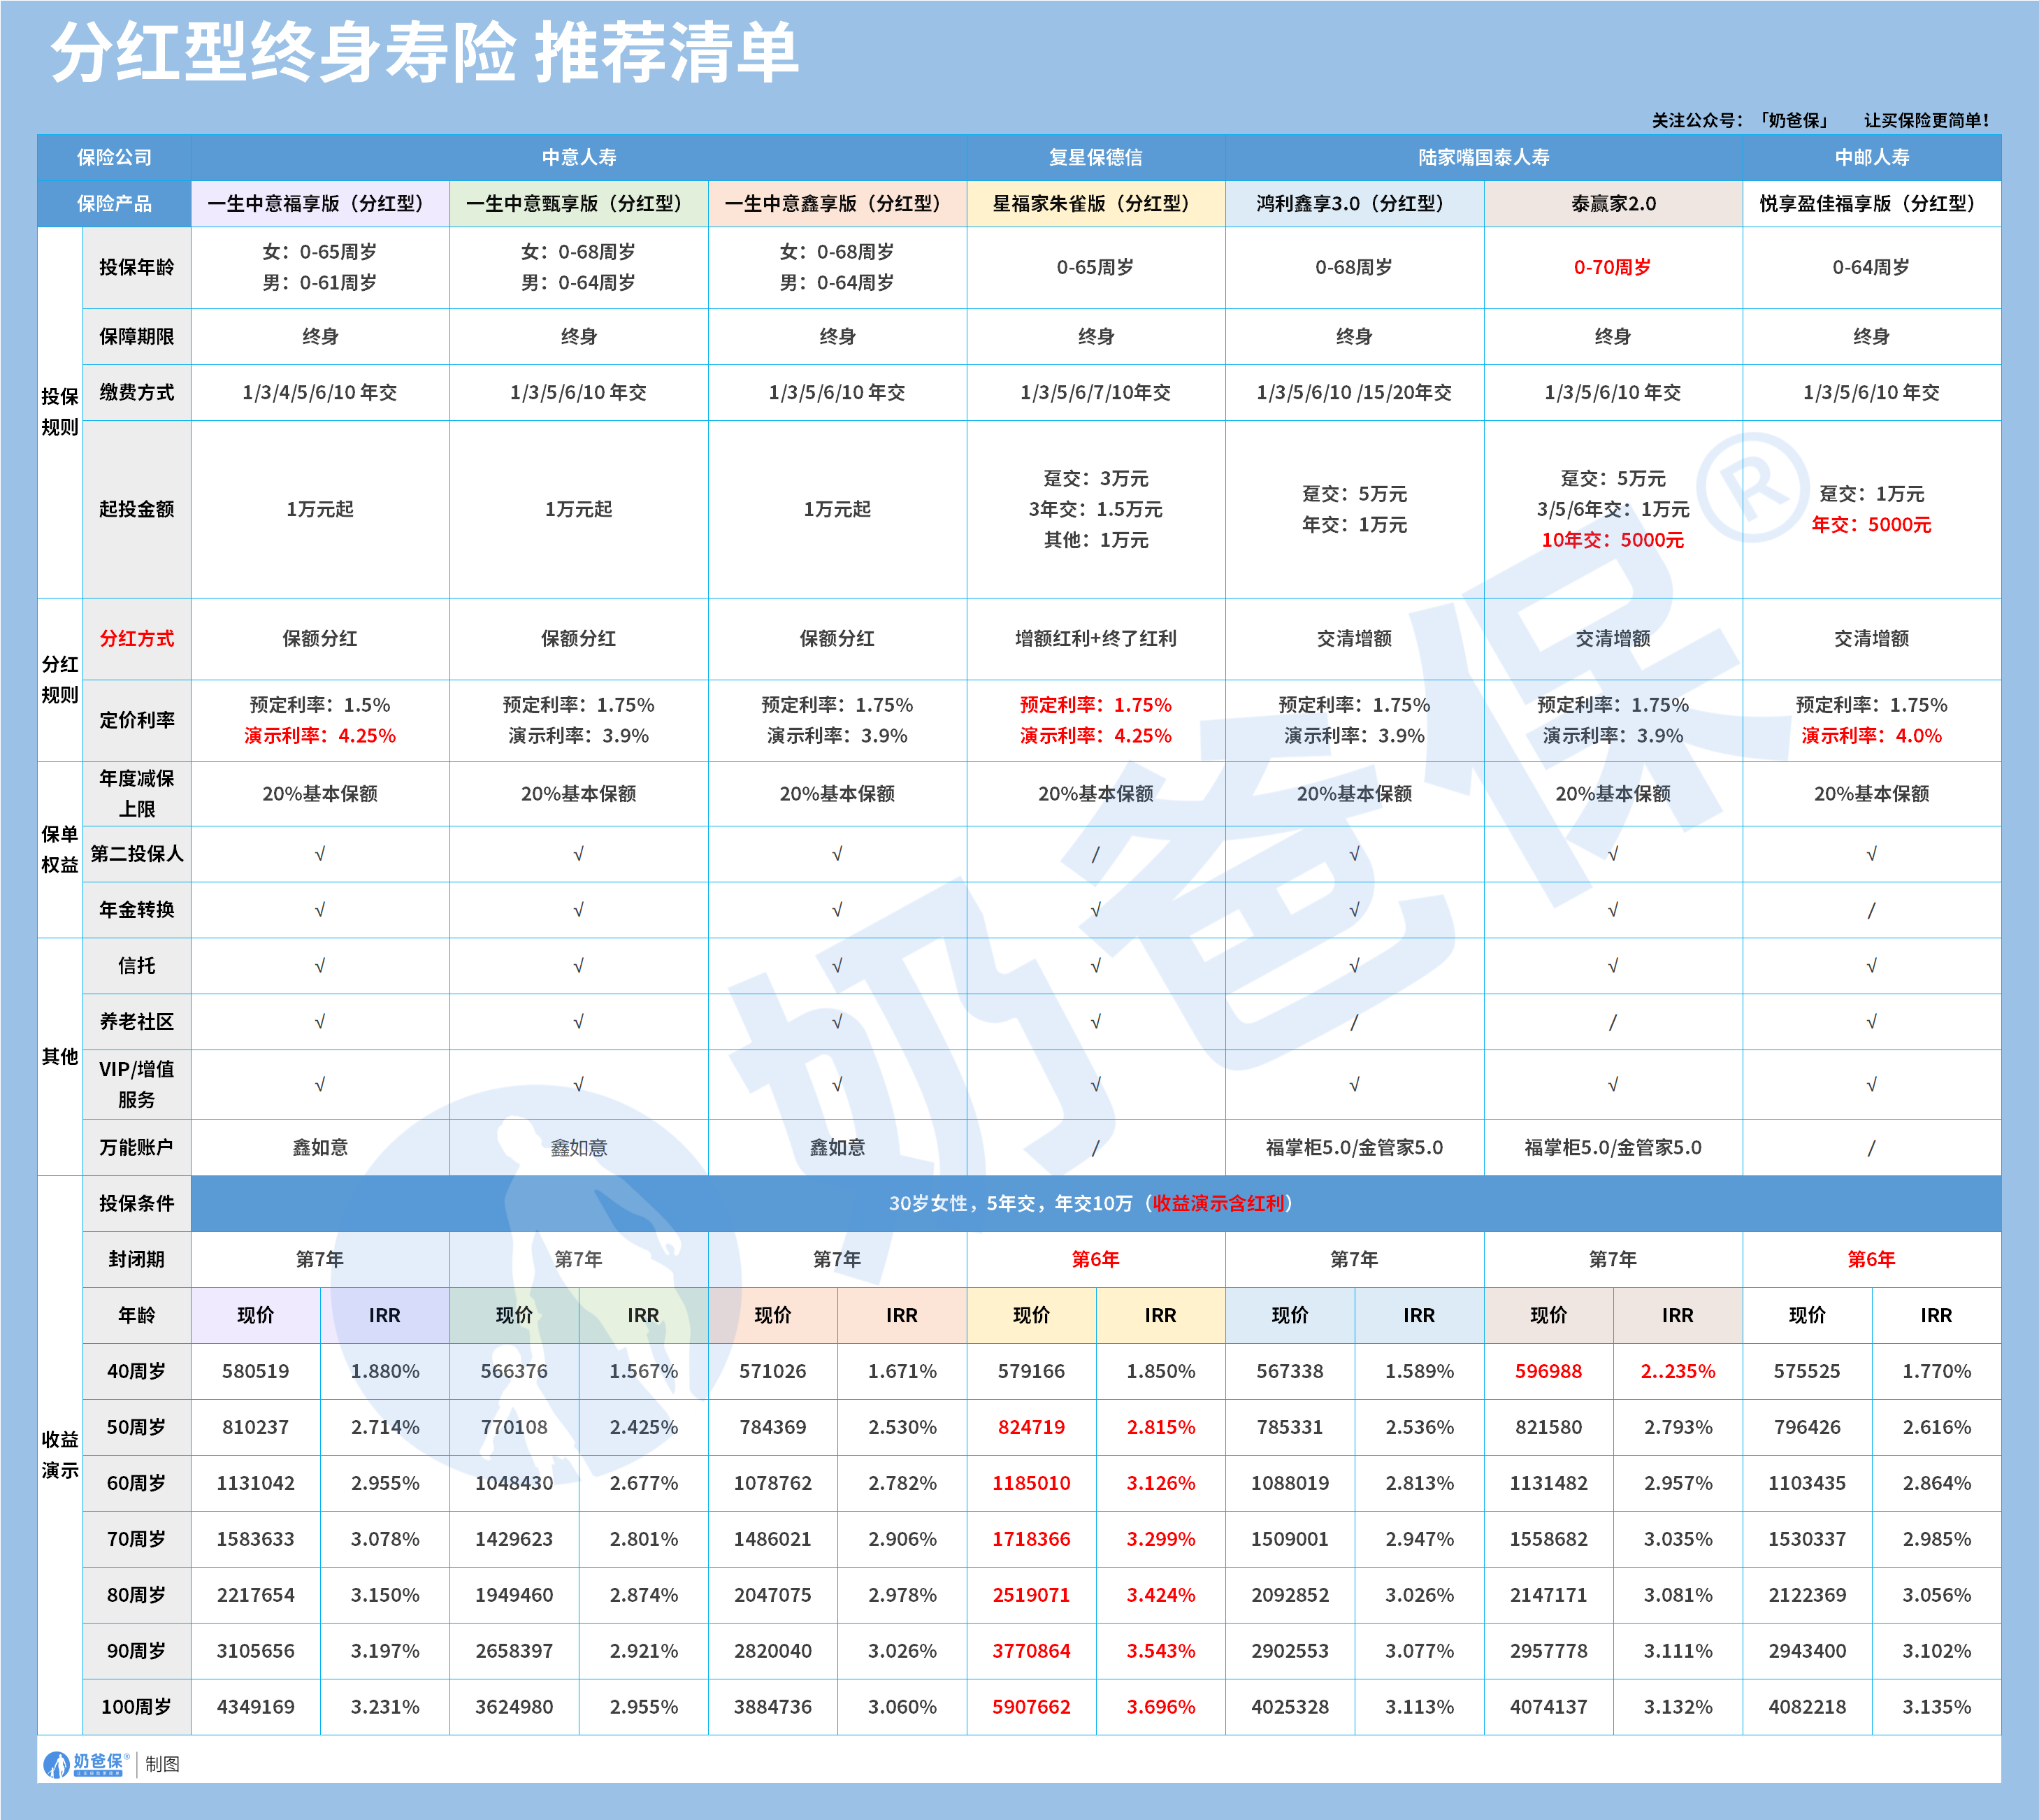
Task: Click the 万能账户 row label
Action: pos(137,1147)
